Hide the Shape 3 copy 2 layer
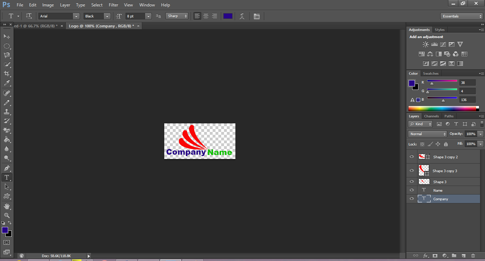 [x=412, y=156]
